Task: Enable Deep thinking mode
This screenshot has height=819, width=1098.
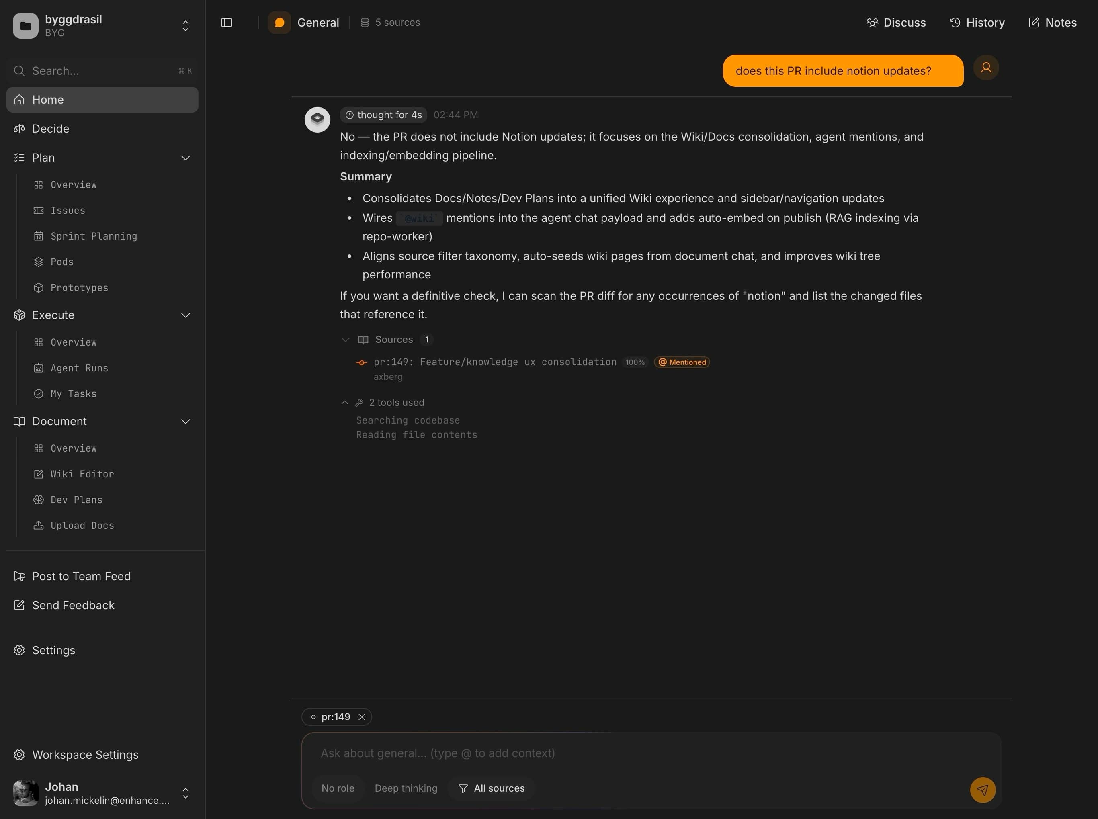Action: click(406, 788)
